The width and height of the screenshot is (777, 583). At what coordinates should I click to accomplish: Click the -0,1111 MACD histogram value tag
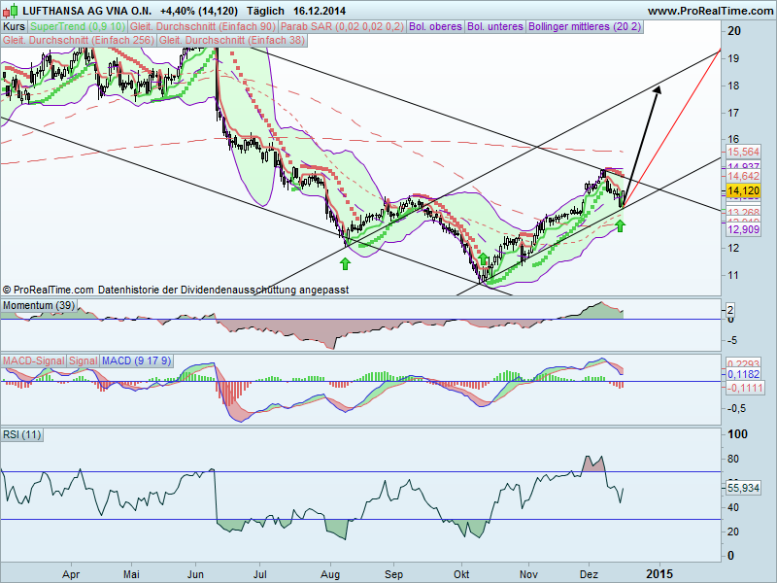click(744, 388)
